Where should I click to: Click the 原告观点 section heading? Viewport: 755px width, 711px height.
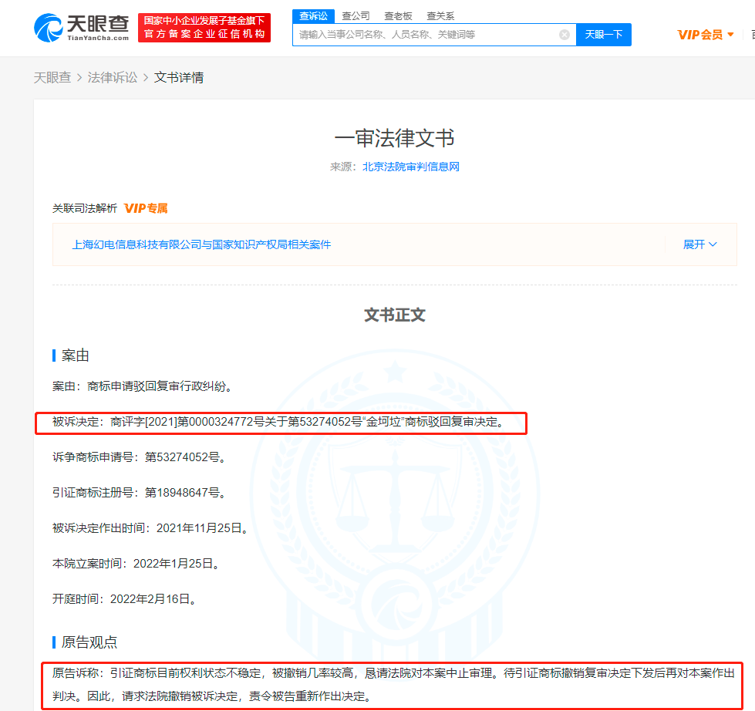89,642
